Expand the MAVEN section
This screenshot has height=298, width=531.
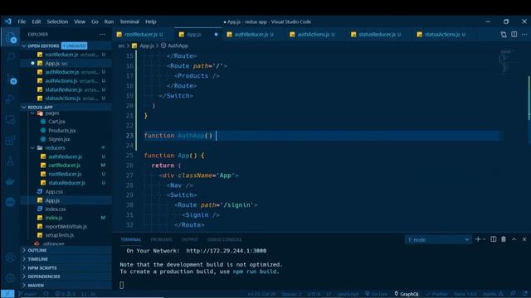click(x=66, y=285)
